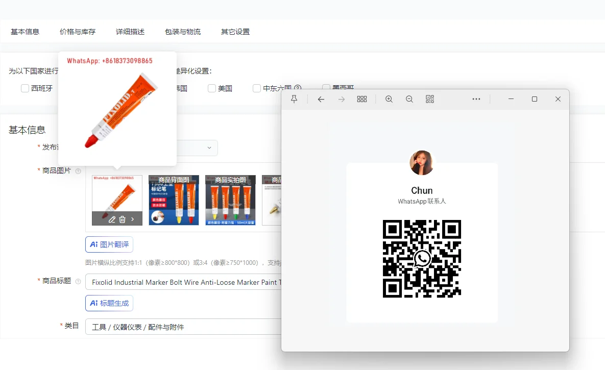Delete the first product image with trash icon
Screen dimensions: 605x370
123,219
